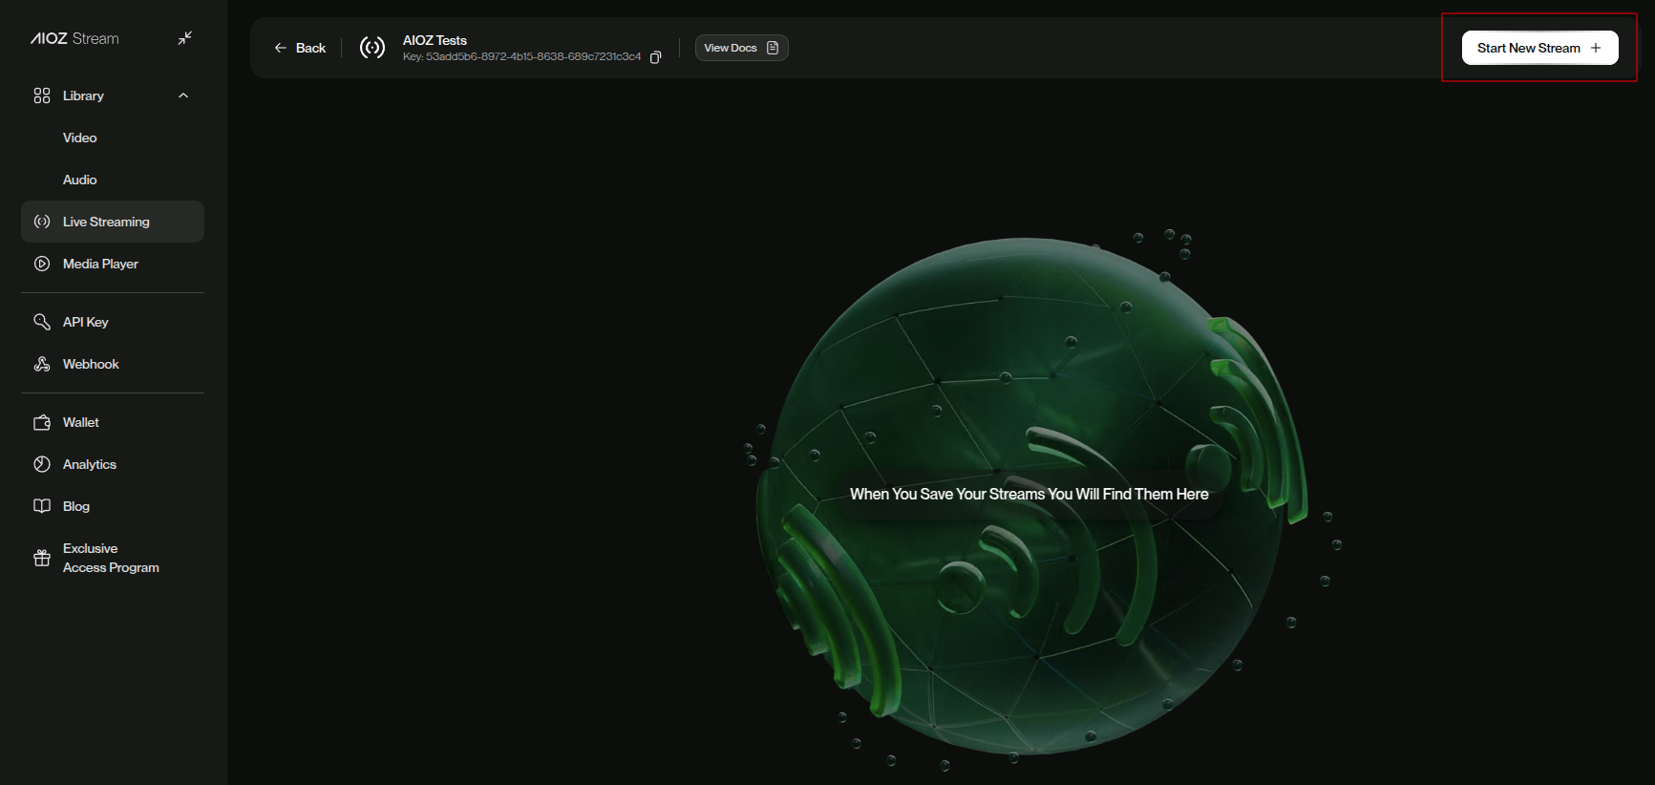1655x785 pixels.
Task: Open the Audio library page
Action: 80,180
